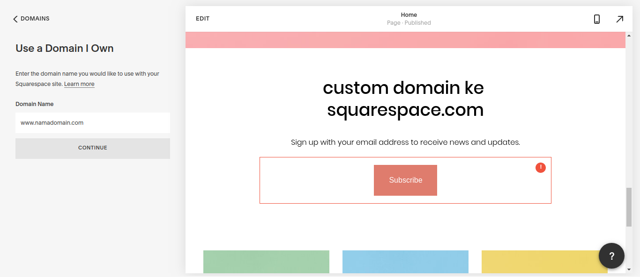Switch to mobile device preview
The height and width of the screenshot is (277, 640).
pyautogui.click(x=596, y=19)
